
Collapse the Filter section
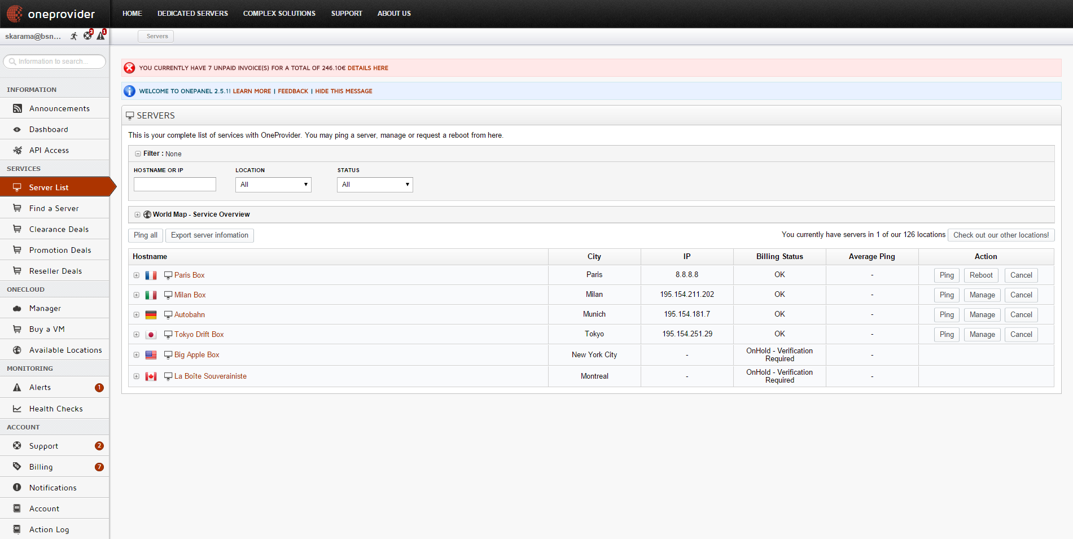[138, 154]
